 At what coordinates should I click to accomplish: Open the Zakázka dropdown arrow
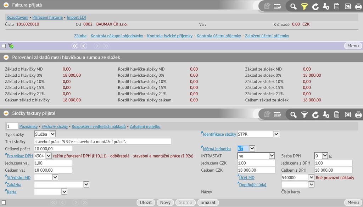[86, 184]
